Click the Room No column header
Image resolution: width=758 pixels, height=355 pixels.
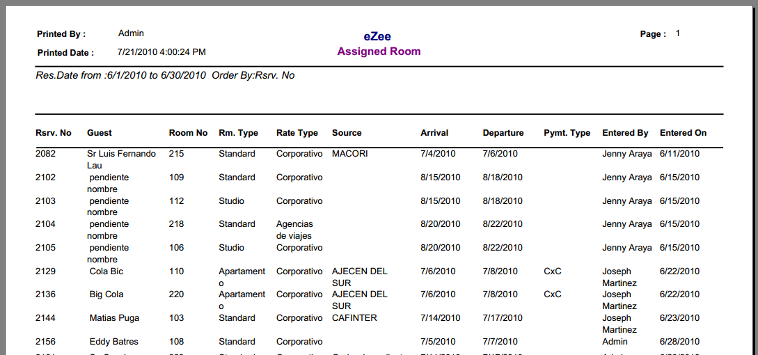point(188,132)
